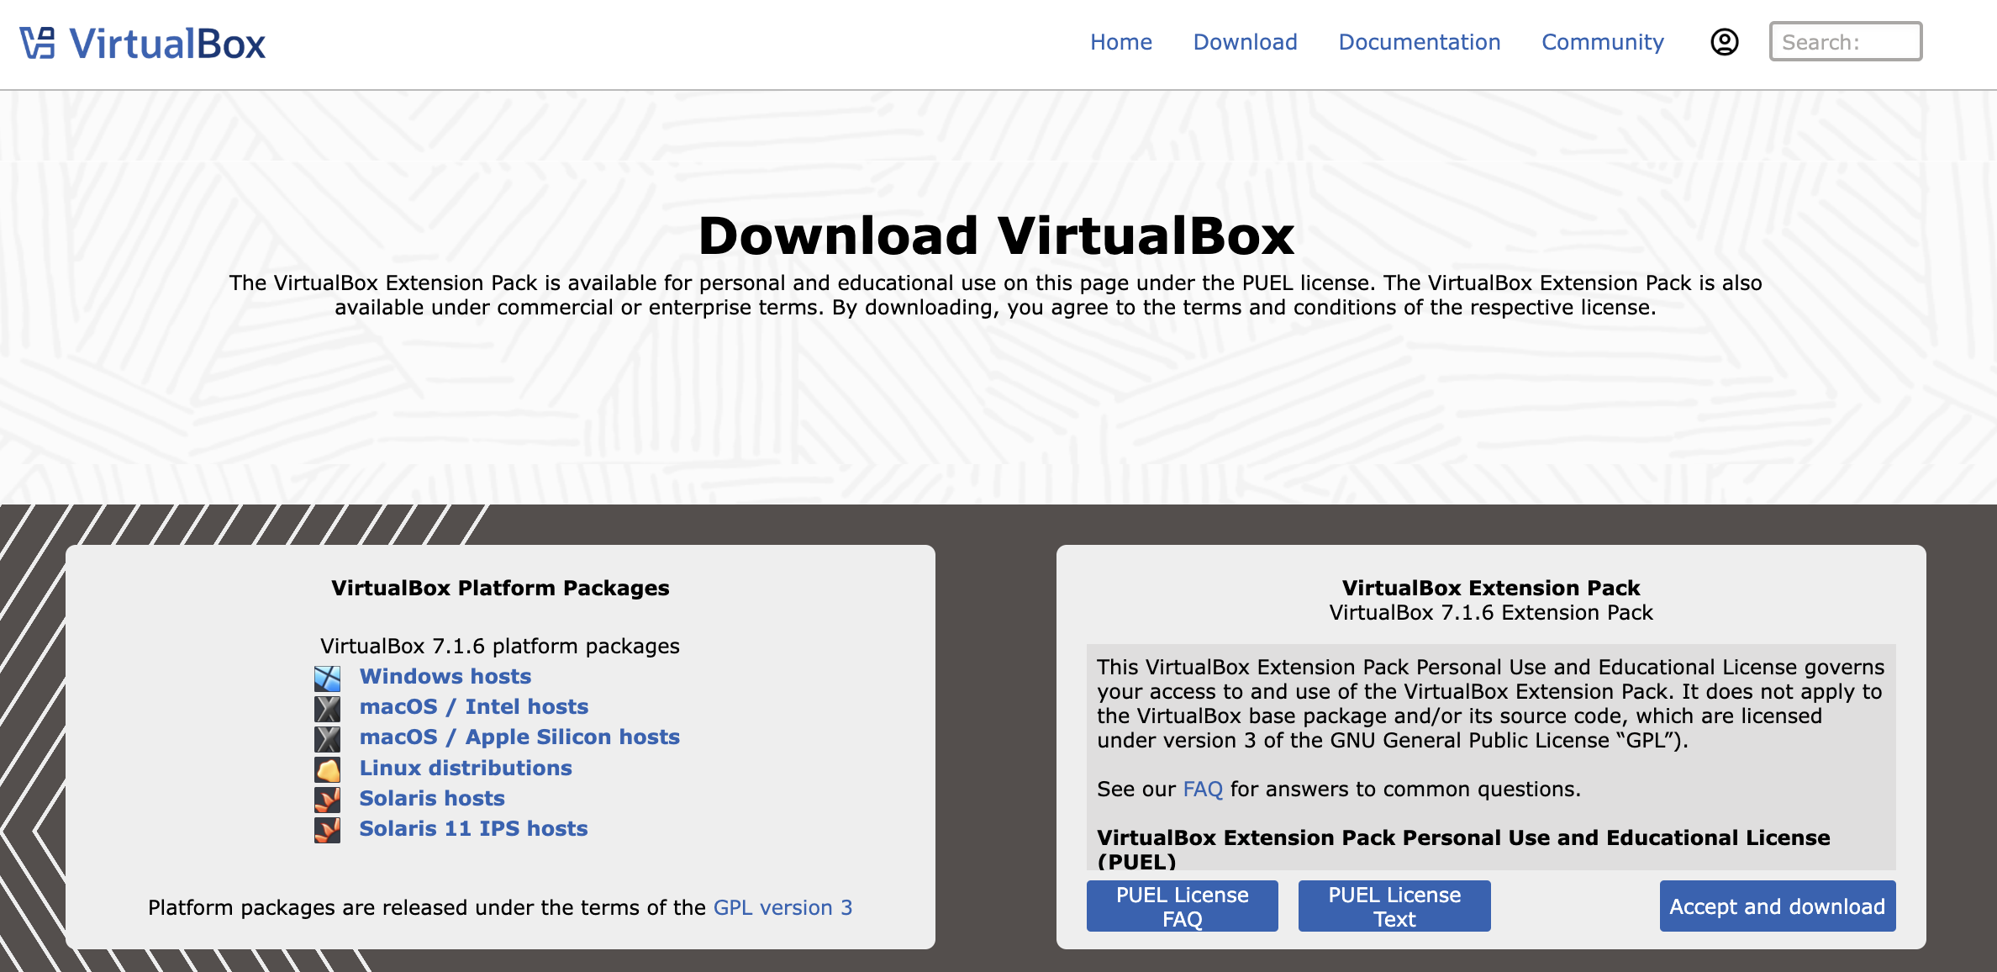Open the Community menu item
This screenshot has height=972, width=1997.
click(x=1603, y=42)
